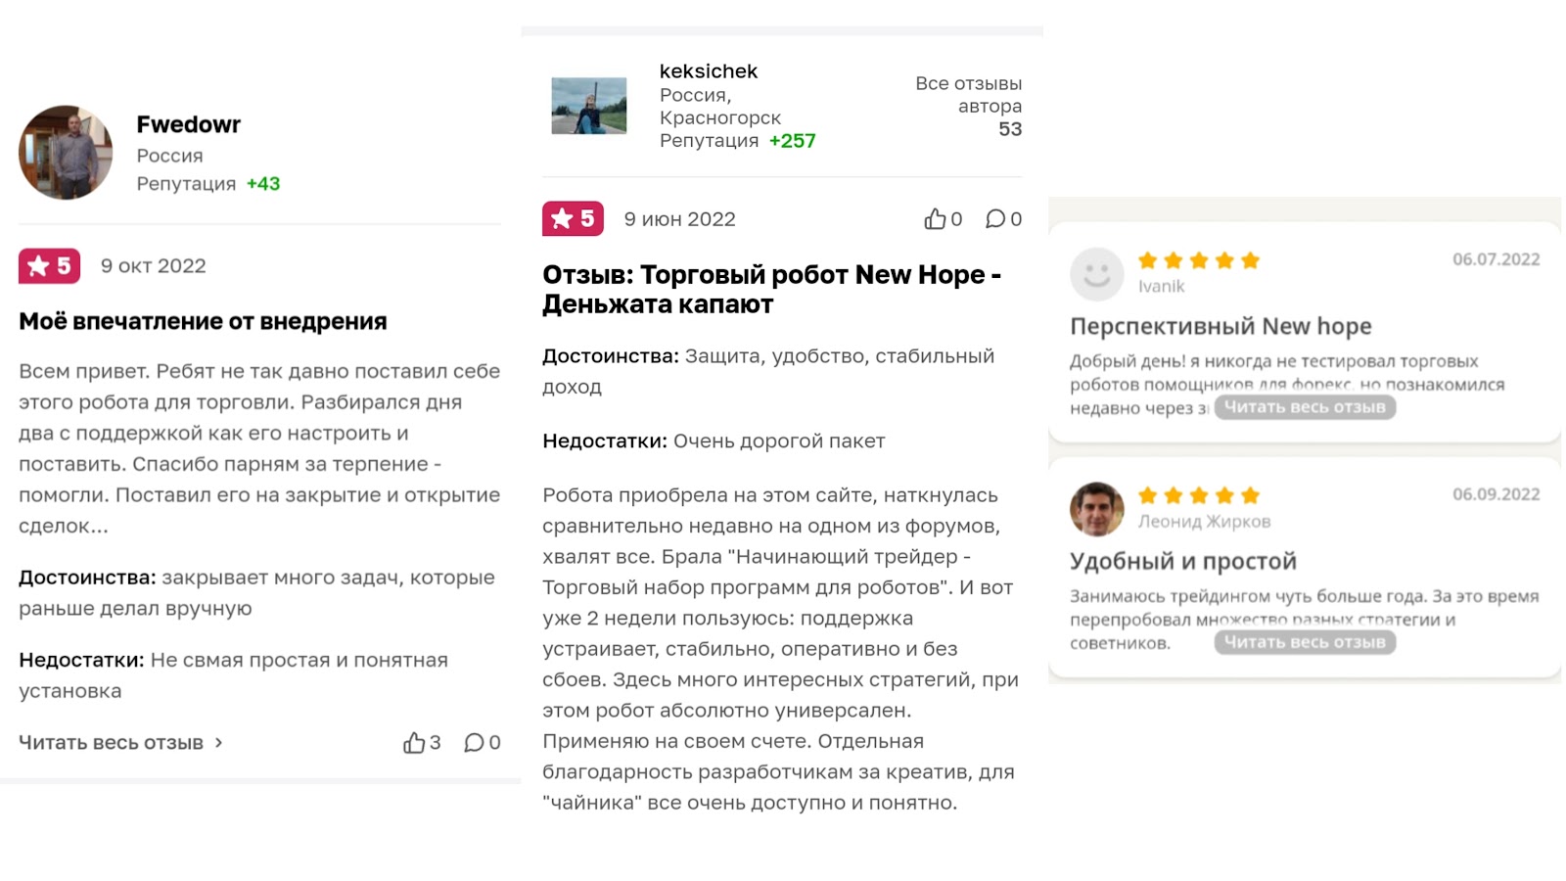Like the Fwedowr review with thumbs-up
The height and width of the screenshot is (881, 1566).
coord(414,743)
